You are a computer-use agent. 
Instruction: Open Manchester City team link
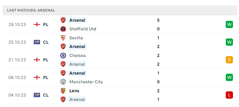click(x=86, y=82)
